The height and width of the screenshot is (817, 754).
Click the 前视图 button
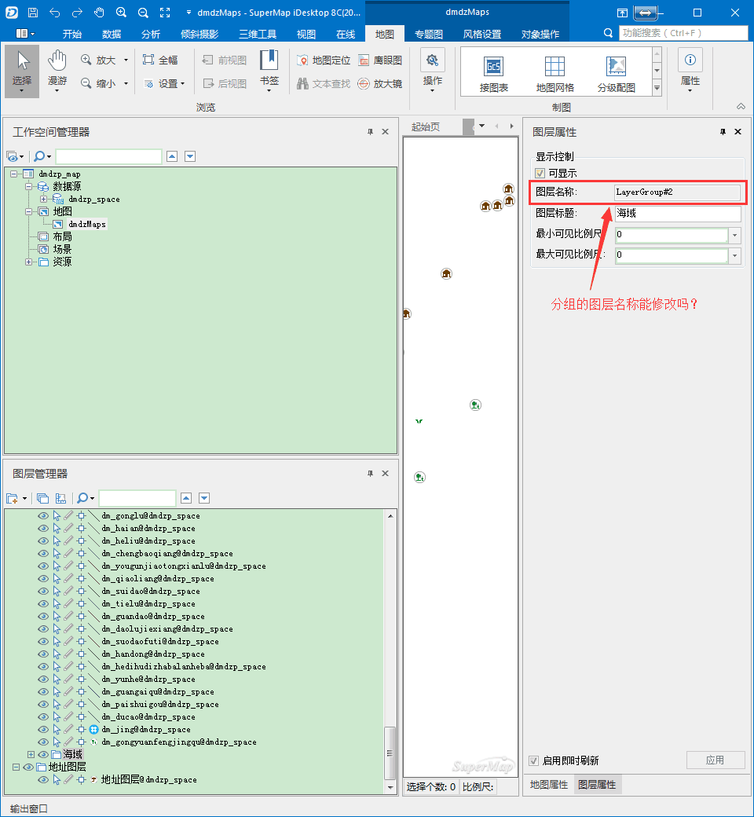coord(225,60)
